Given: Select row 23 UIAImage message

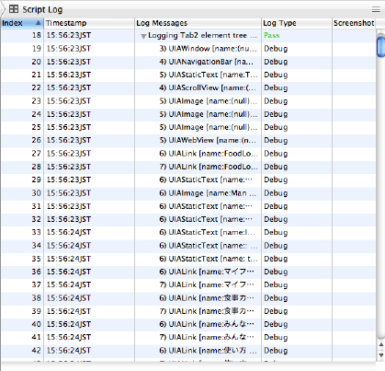Looking at the screenshot, I should (209, 101).
